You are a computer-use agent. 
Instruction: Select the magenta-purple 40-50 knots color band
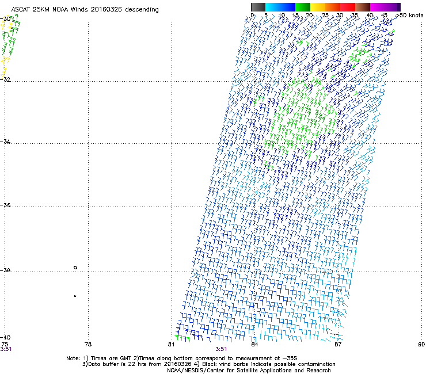pos(385,7)
